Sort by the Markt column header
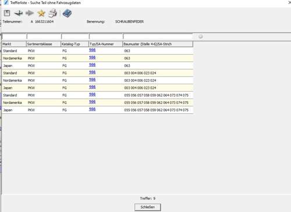Viewport: 291px width, 212px height. tap(14, 44)
